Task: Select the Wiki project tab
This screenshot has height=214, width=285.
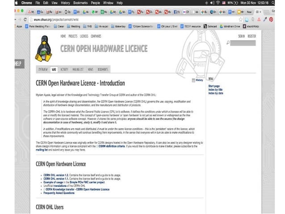Action: tap(54, 69)
